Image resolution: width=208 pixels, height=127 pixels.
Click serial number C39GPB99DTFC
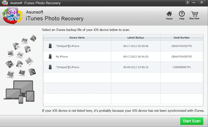tap(182, 67)
